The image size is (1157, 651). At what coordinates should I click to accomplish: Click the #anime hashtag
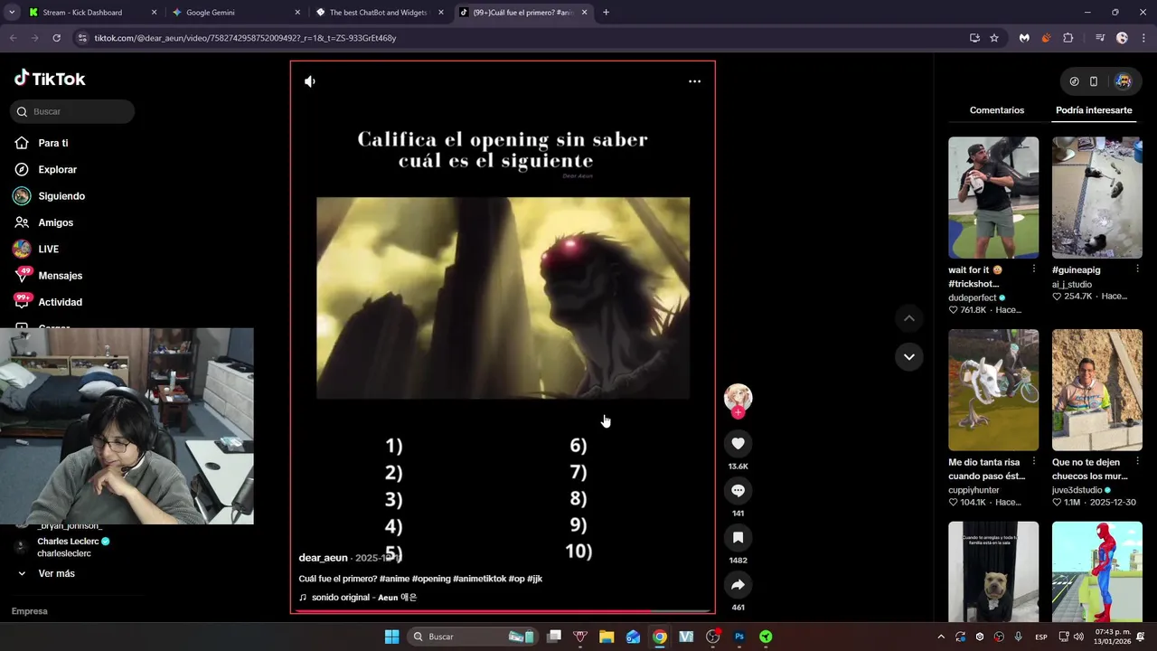coord(394,579)
